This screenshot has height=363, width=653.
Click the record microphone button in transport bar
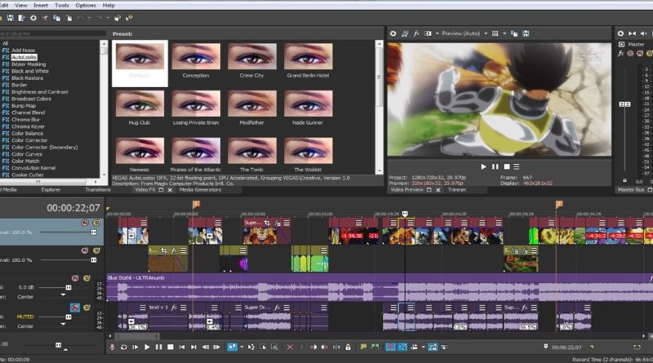(x=112, y=347)
